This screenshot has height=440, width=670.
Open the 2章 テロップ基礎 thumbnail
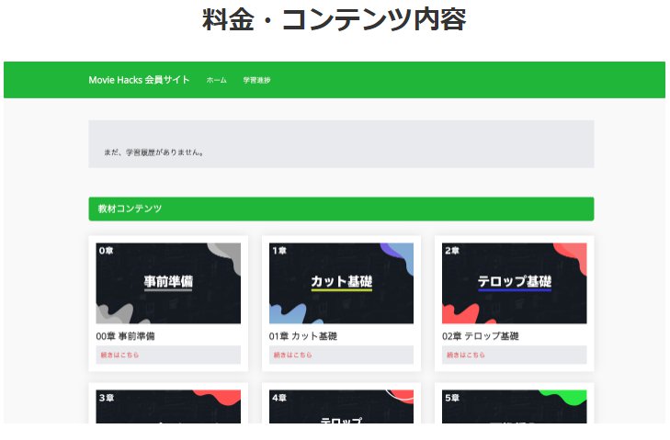pos(515,283)
